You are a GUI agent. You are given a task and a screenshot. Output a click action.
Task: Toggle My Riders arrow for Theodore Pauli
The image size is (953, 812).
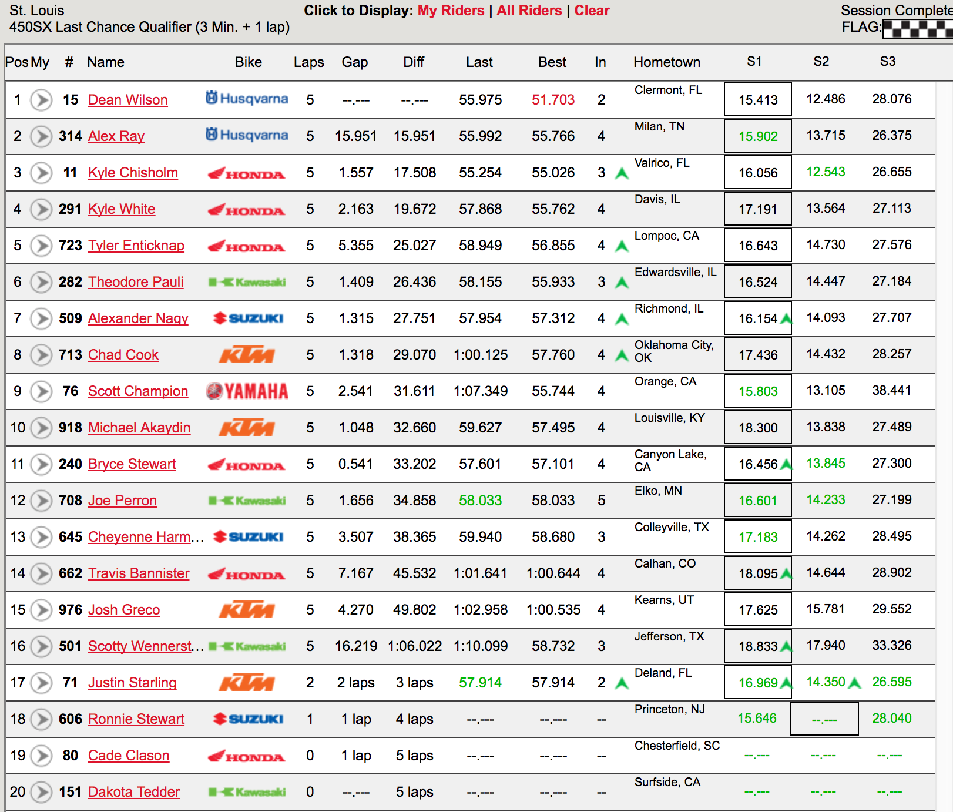[x=41, y=282]
